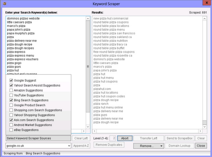Click down arrow of keyword list scrollbar

88,127
